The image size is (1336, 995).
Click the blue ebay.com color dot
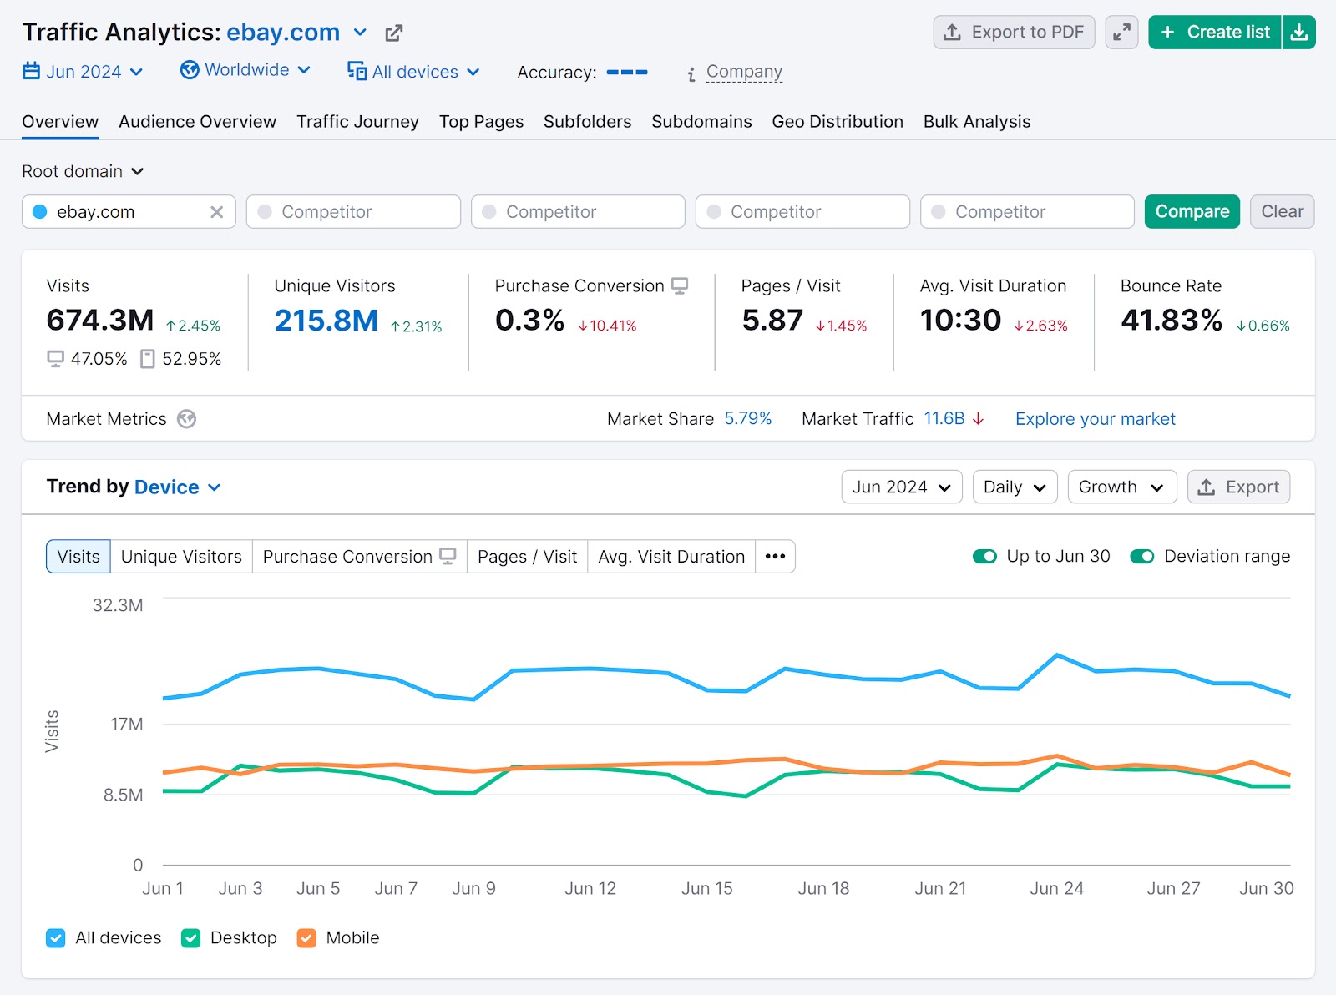tap(39, 212)
